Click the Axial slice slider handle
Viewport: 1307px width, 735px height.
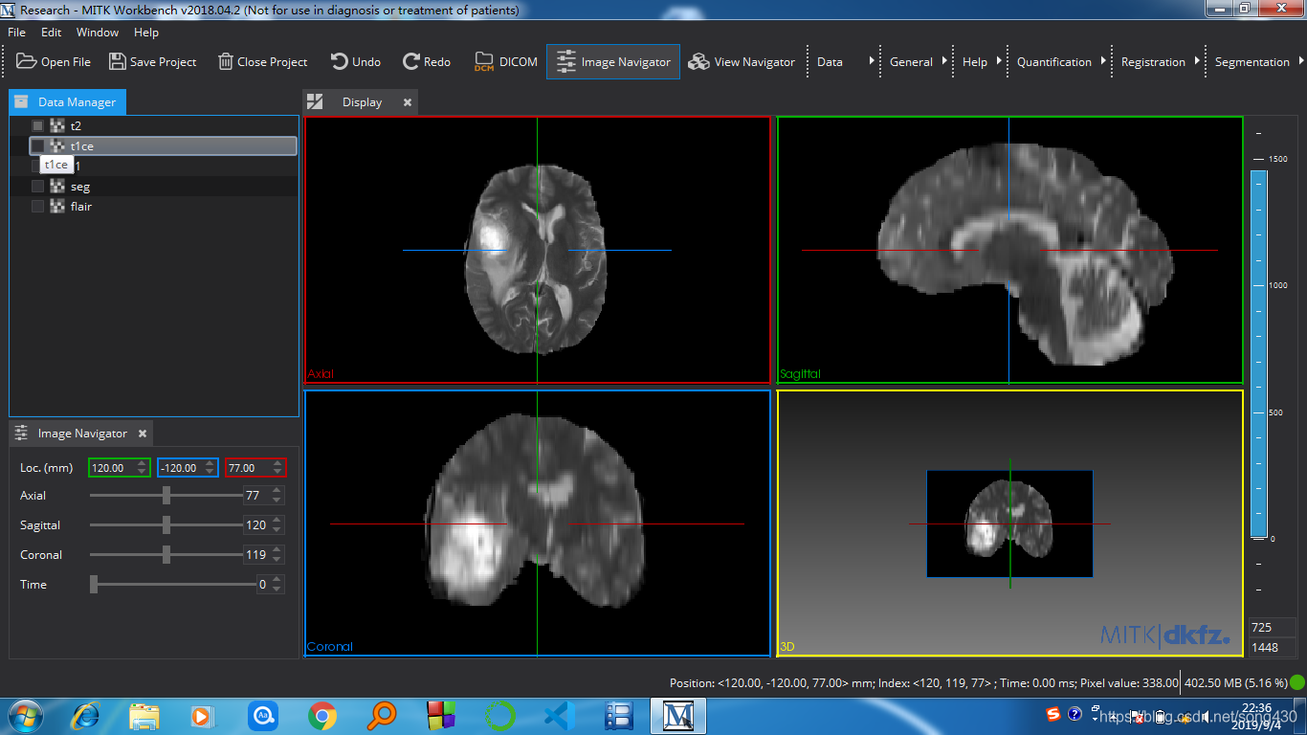(x=166, y=496)
